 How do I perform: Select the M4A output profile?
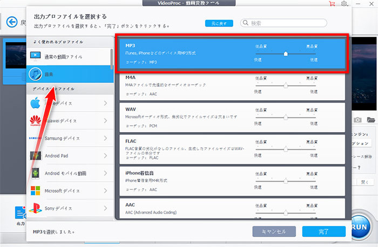coord(232,86)
